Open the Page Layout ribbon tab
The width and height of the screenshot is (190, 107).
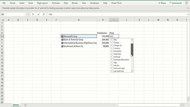[42, 3]
